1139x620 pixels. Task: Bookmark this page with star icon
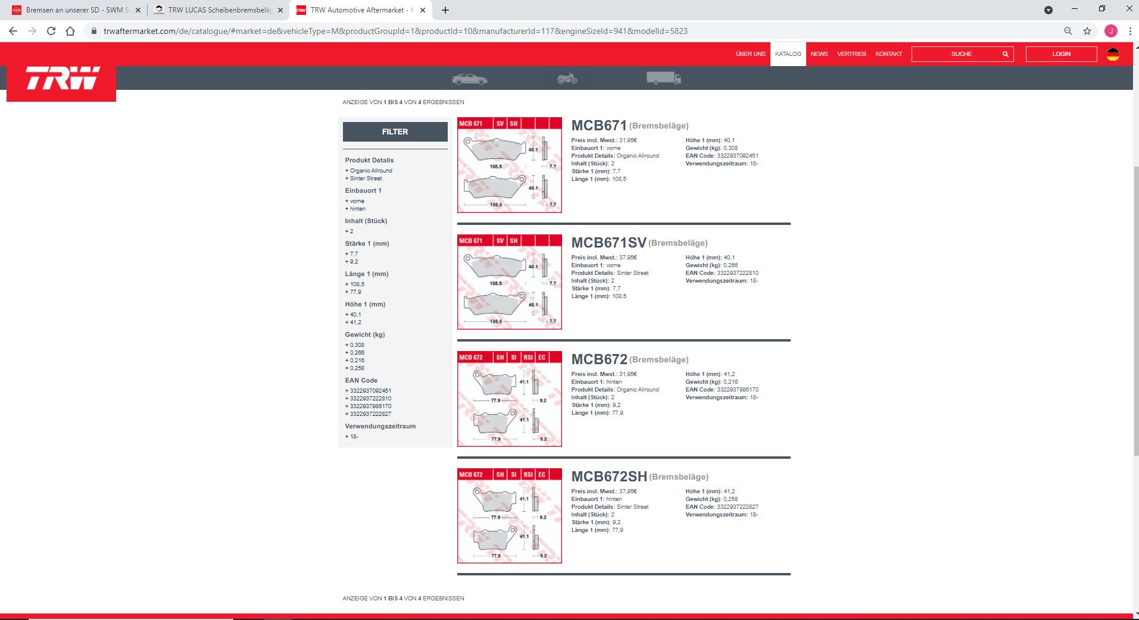(x=1087, y=31)
